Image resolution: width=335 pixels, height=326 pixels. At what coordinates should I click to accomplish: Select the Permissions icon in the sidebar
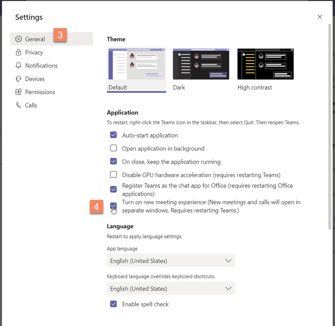pos(18,92)
